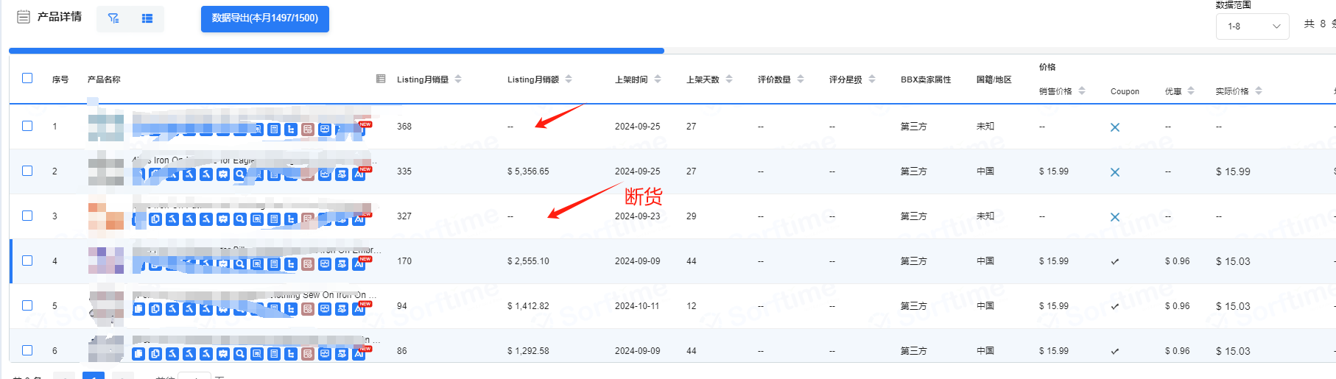Check the checkbox for row 2
Screen dimensions: 1336x379
click(x=27, y=171)
